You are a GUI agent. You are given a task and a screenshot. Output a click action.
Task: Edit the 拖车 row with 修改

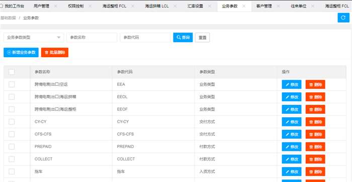[292, 171]
